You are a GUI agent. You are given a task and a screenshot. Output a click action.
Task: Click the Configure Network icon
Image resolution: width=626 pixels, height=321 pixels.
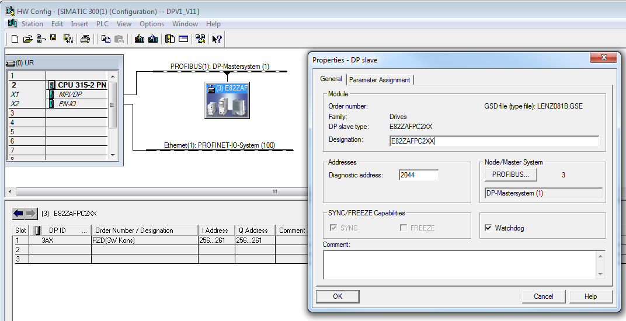point(200,39)
